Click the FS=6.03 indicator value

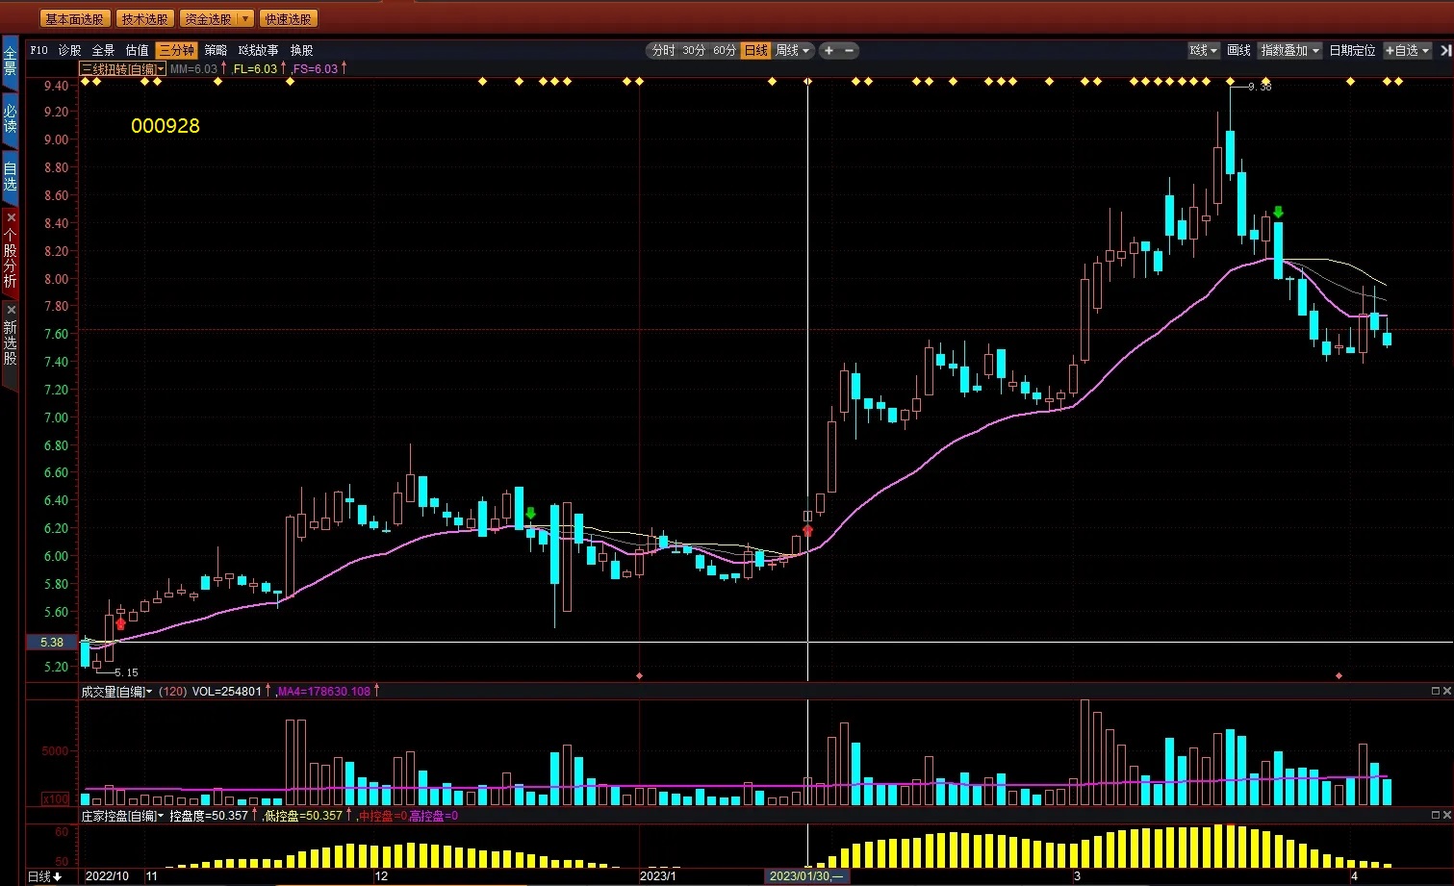[317, 69]
